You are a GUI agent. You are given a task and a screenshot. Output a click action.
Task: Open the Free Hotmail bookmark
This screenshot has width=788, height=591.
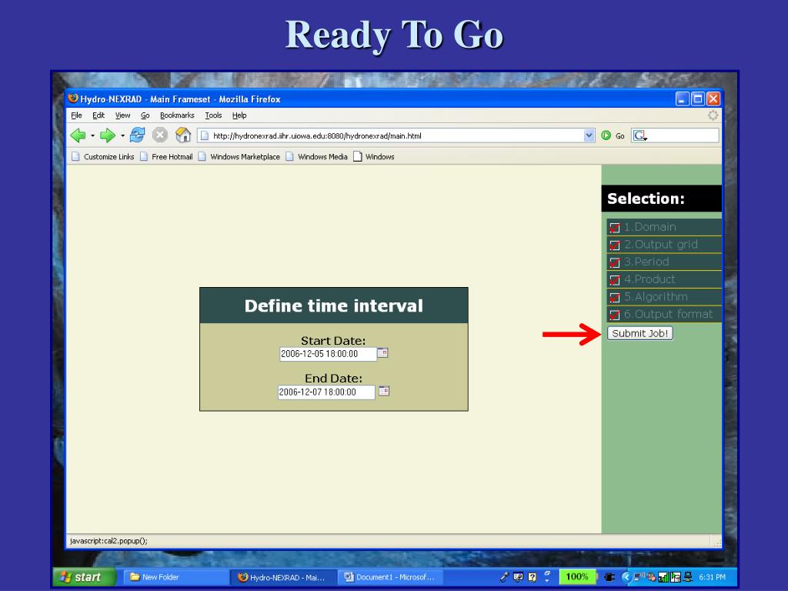point(166,157)
